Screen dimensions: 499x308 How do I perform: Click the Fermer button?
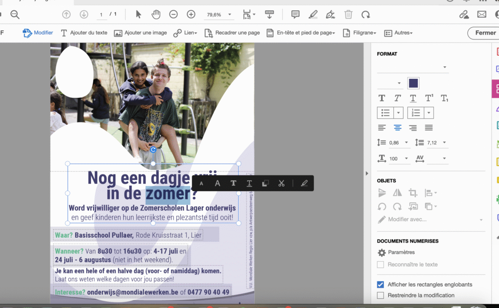(485, 33)
